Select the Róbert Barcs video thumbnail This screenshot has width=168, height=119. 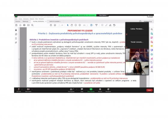pyautogui.click(x=137, y=55)
